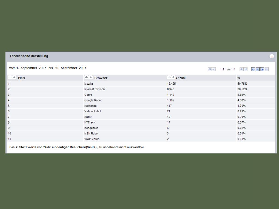Image resolution: width=279 pixels, height=209 pixels.
Task: Click the percentage 1.70%
Action: coord(241,106)
